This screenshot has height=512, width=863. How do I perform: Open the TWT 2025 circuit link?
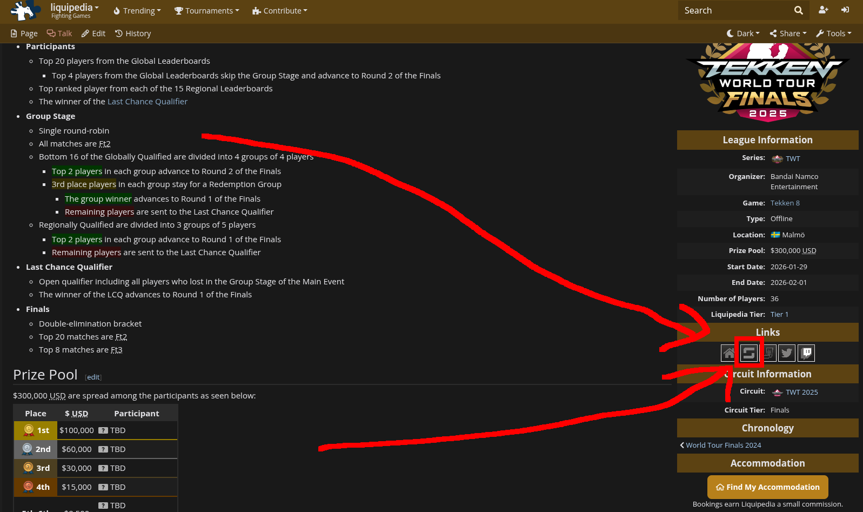[x=802, y=393]
